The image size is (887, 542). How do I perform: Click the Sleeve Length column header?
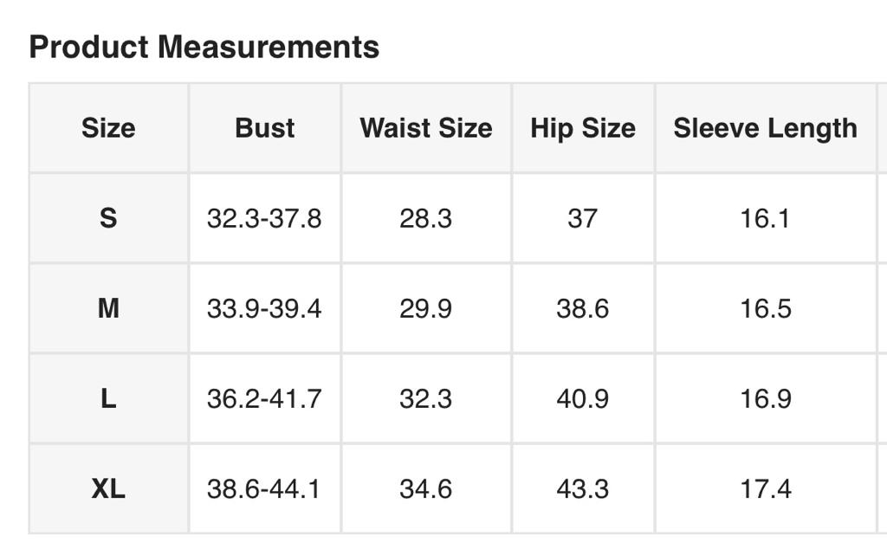point(765,128)
